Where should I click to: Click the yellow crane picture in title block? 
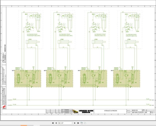tap(75, 111)
